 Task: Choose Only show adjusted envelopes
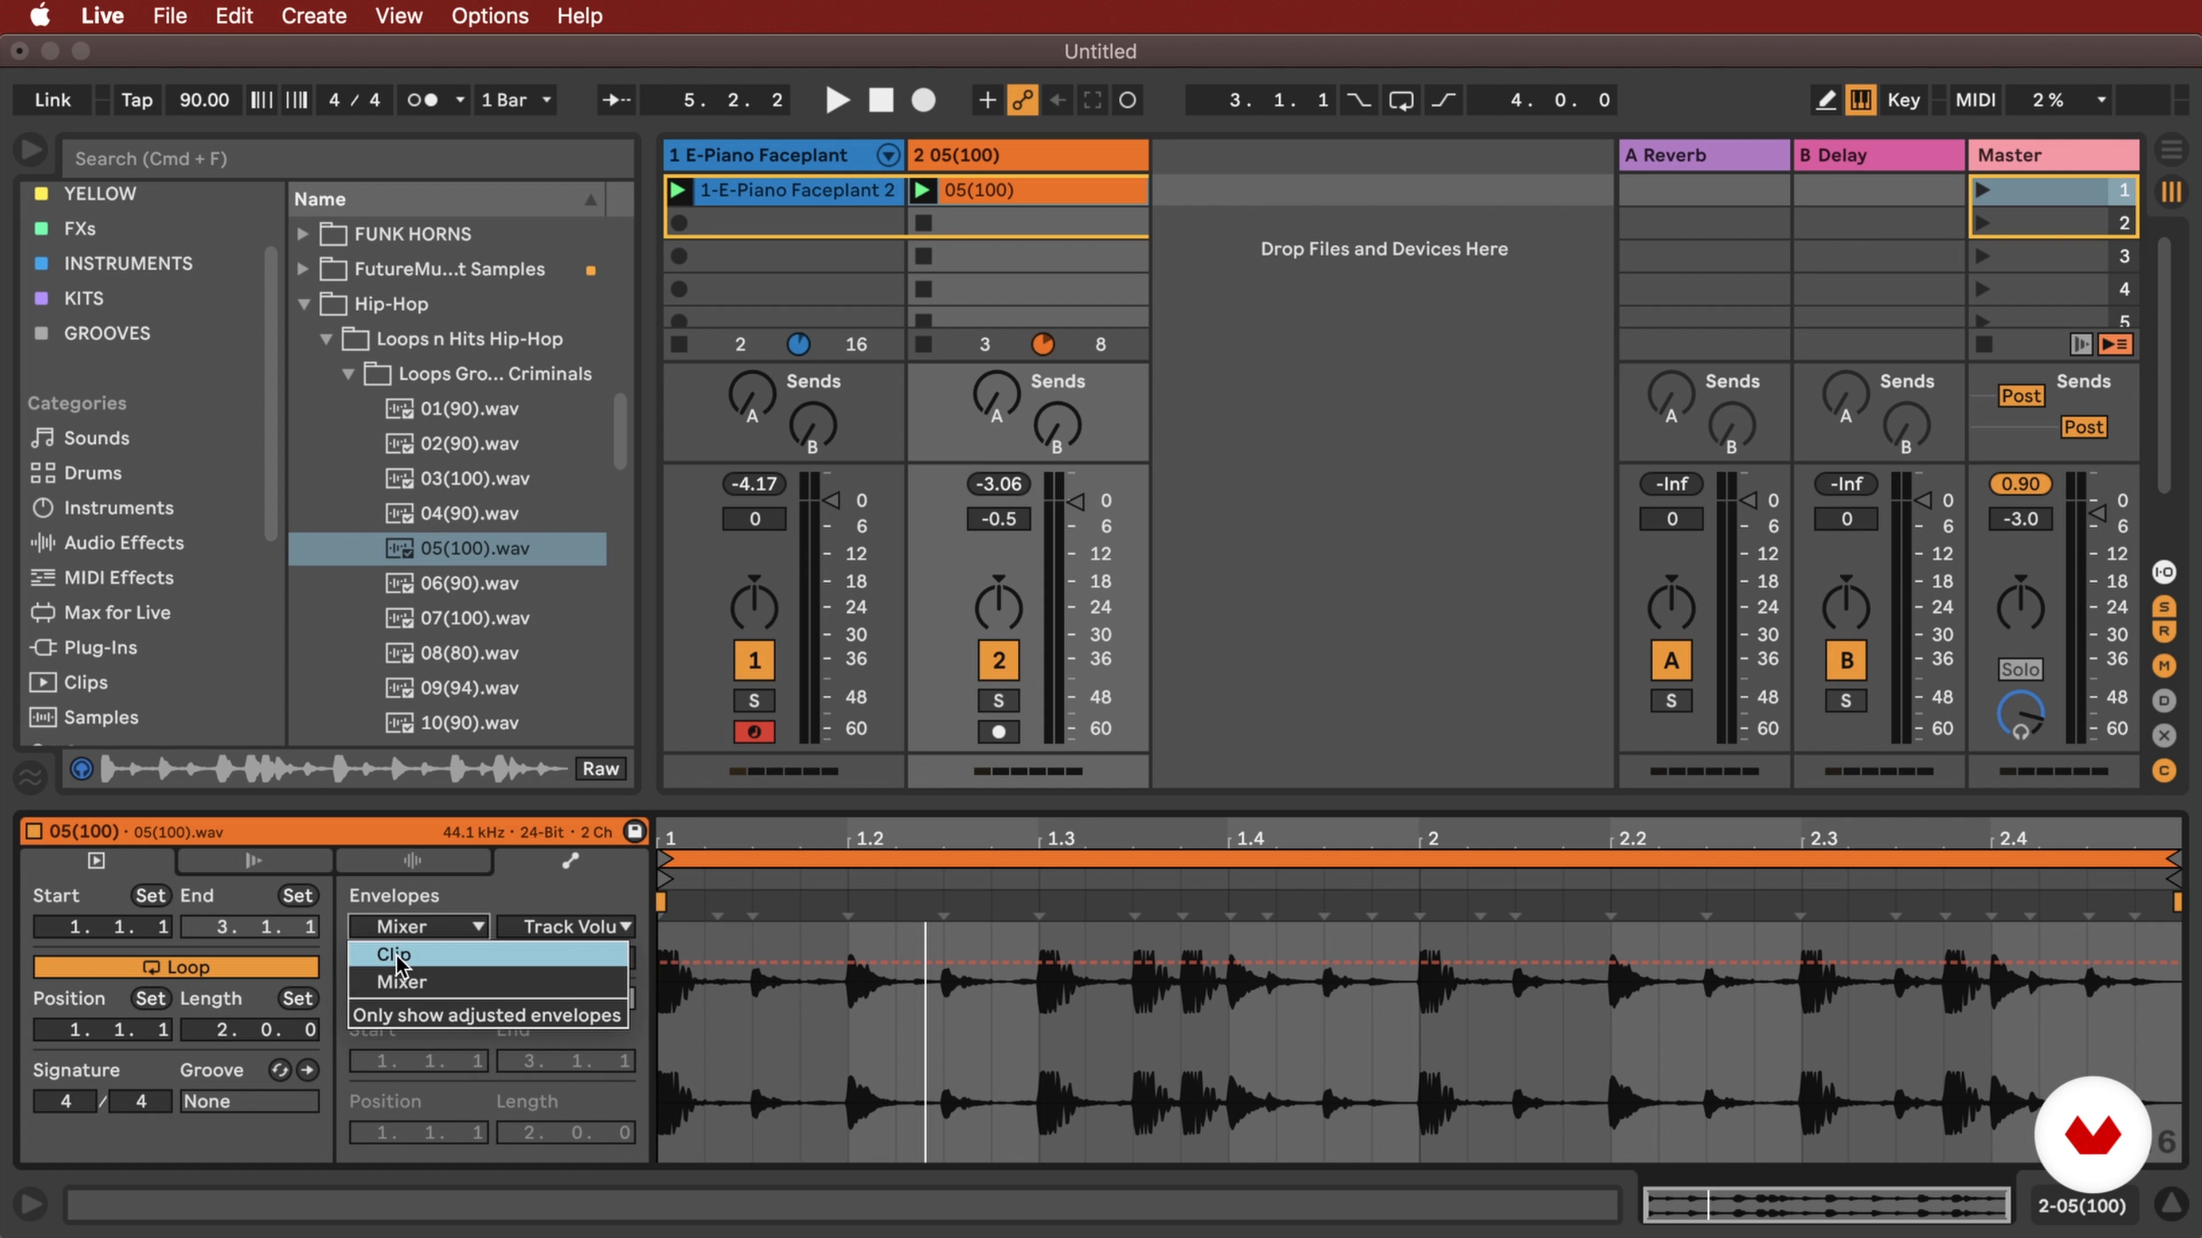point(487,1015)
